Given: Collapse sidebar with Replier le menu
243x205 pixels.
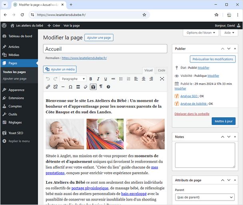Looking at the screenshot, I should (x=19, y=141).
